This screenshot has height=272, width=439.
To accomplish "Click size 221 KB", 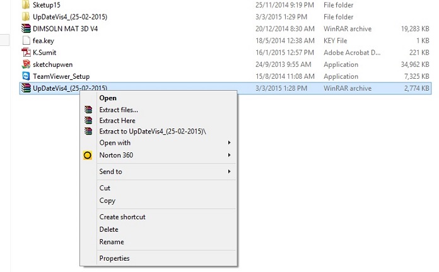I will [x=419, y=52].
